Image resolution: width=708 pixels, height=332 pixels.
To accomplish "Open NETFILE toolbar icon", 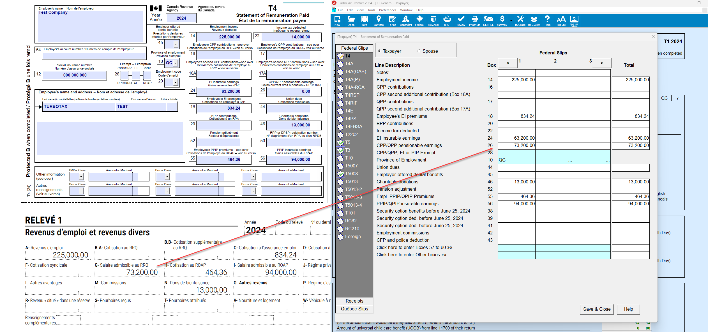I will pos(488,21).
